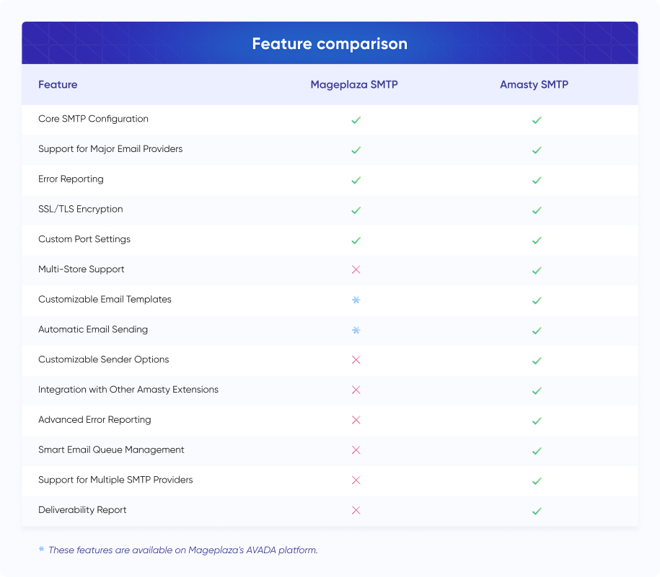Click asterisk icon for Automatic Email Sending
660x577 pixels.
356,330
